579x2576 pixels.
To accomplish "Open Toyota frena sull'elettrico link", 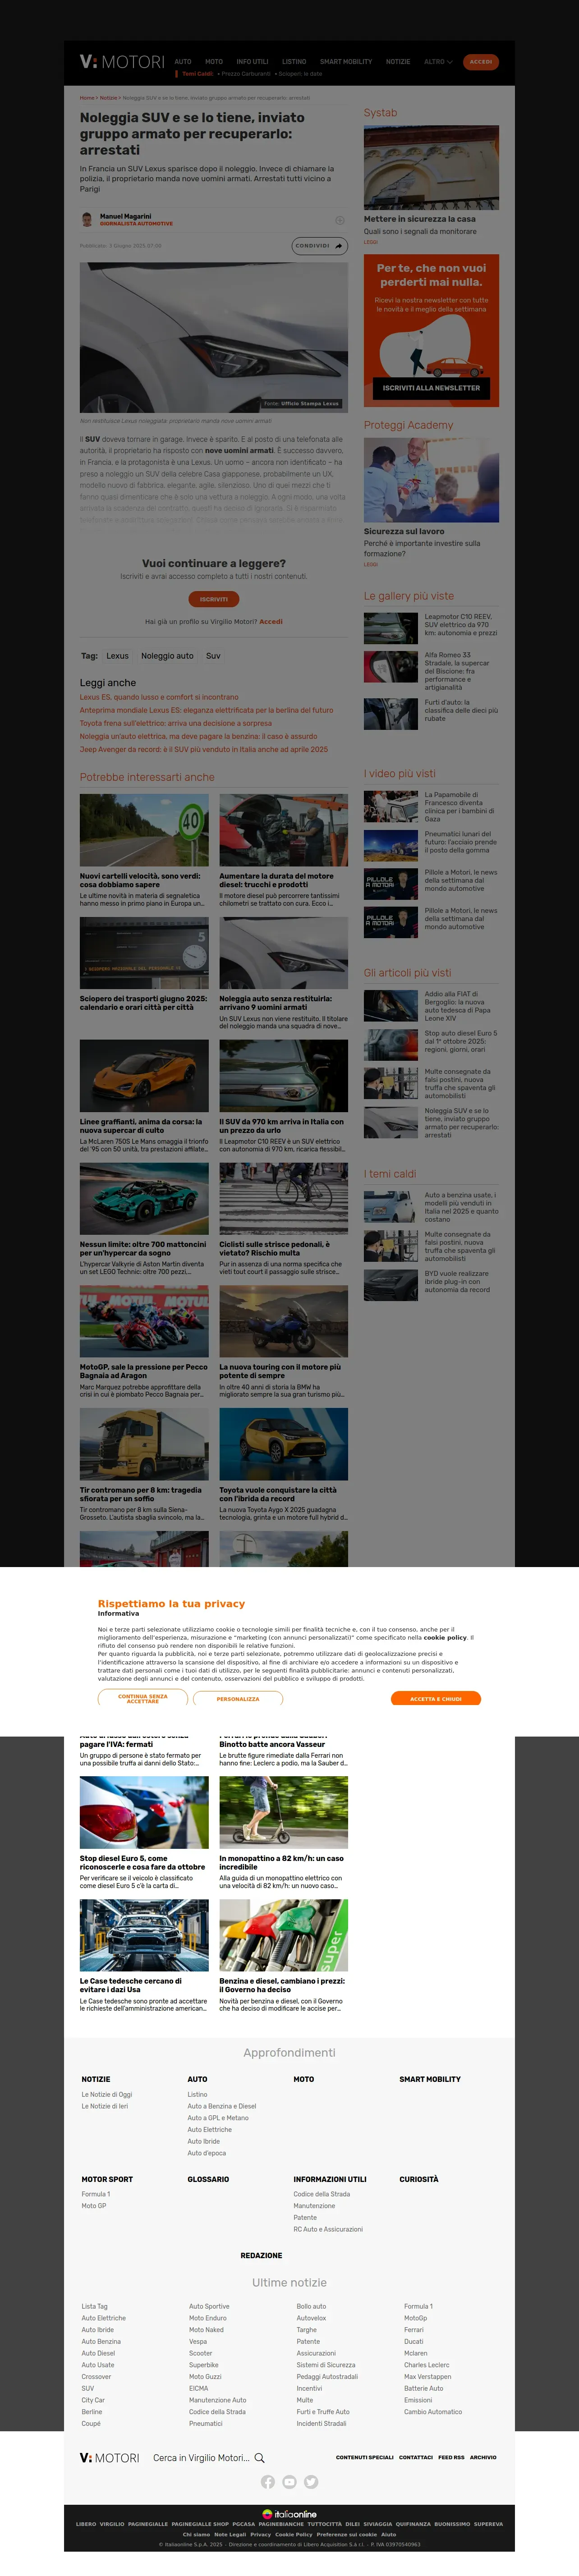I will point(176,723).
